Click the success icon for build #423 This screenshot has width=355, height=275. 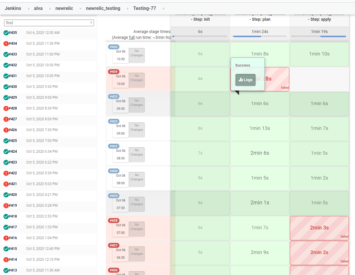[6, 162]
